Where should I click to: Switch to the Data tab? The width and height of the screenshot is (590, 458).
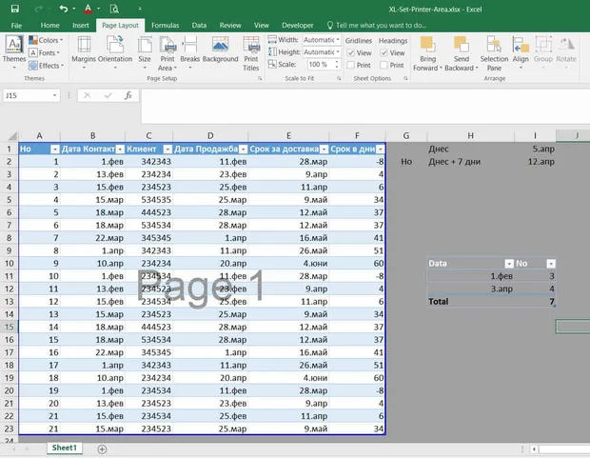tap(199, 26)
